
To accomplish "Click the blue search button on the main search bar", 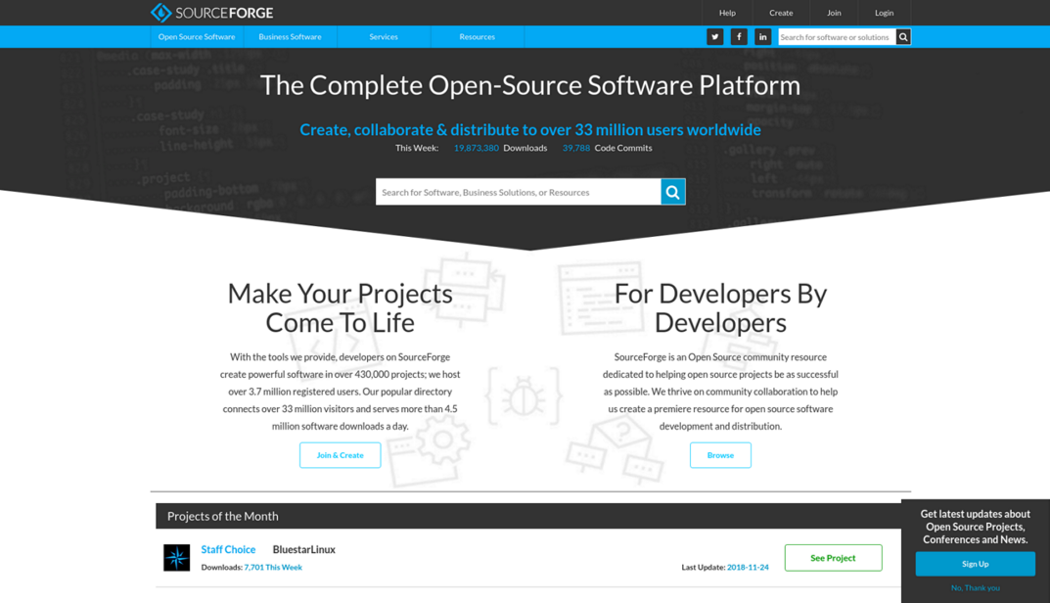I will pos(672,191).
